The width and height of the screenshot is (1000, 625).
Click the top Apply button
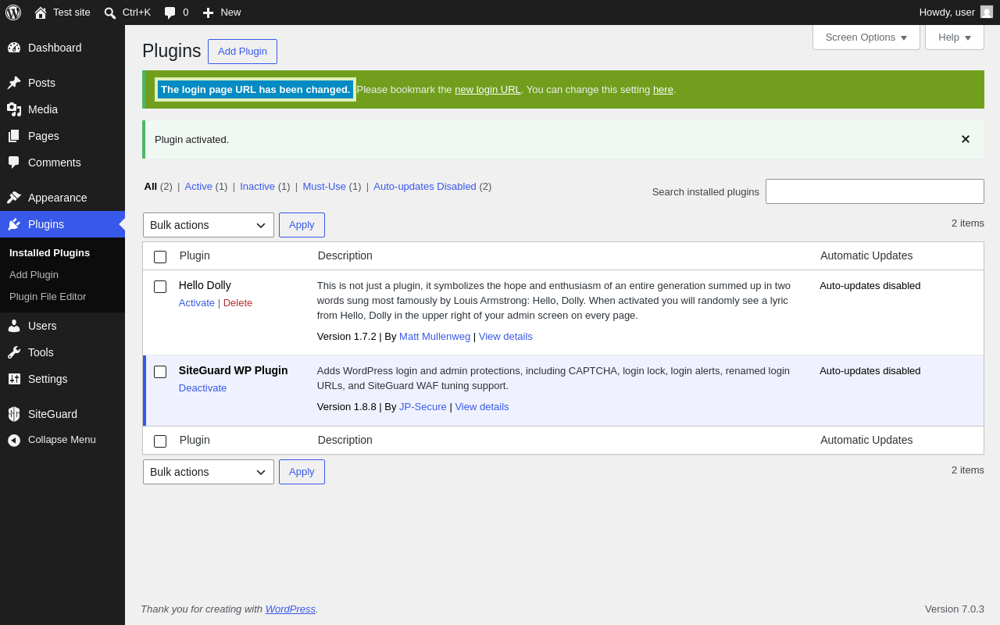coord(302,225)
